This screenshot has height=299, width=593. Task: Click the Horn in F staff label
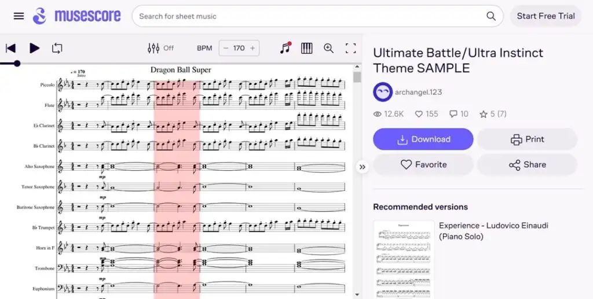[x=45, y=248]
